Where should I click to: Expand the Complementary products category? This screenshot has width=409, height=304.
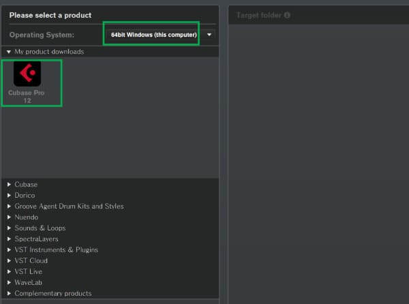(9, 293)
